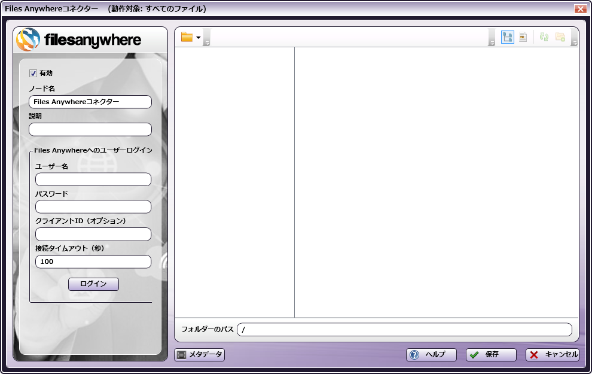
Task: Close the Files Anywhere connector window
Action: click(x=580, y=9)
